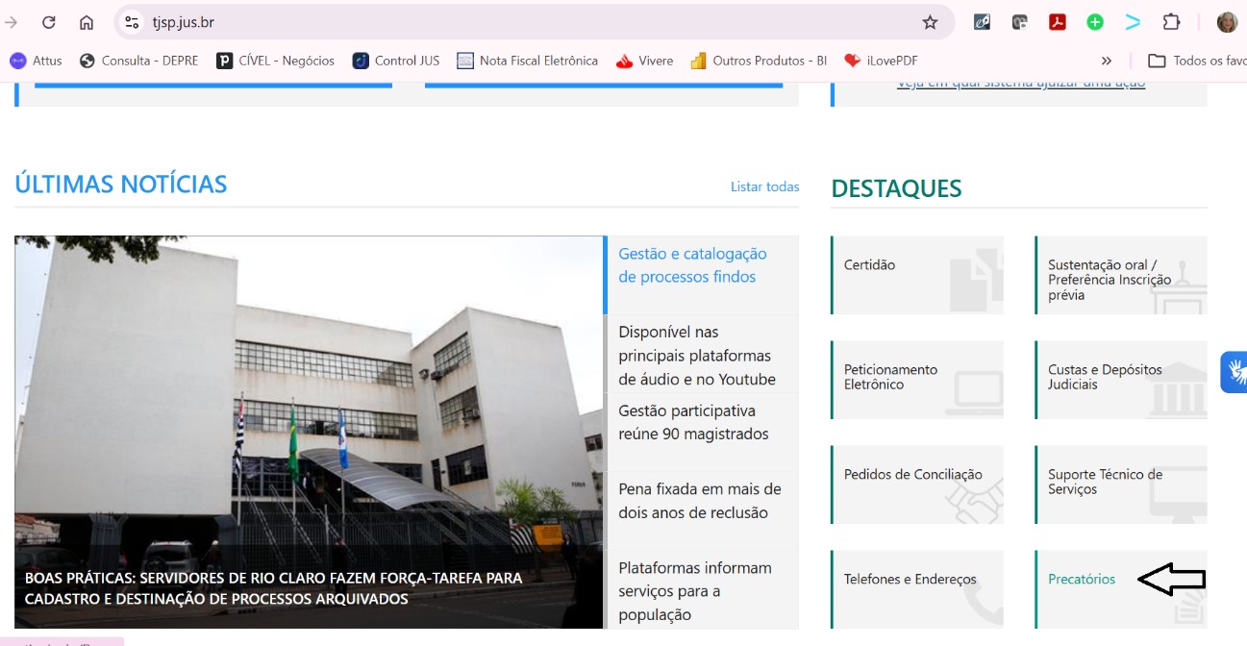Open the Sustentação oral / Preferência Inscrição prévia card
The width and height of the screenshot is (1247, 646).
(x=1121, y=275)
